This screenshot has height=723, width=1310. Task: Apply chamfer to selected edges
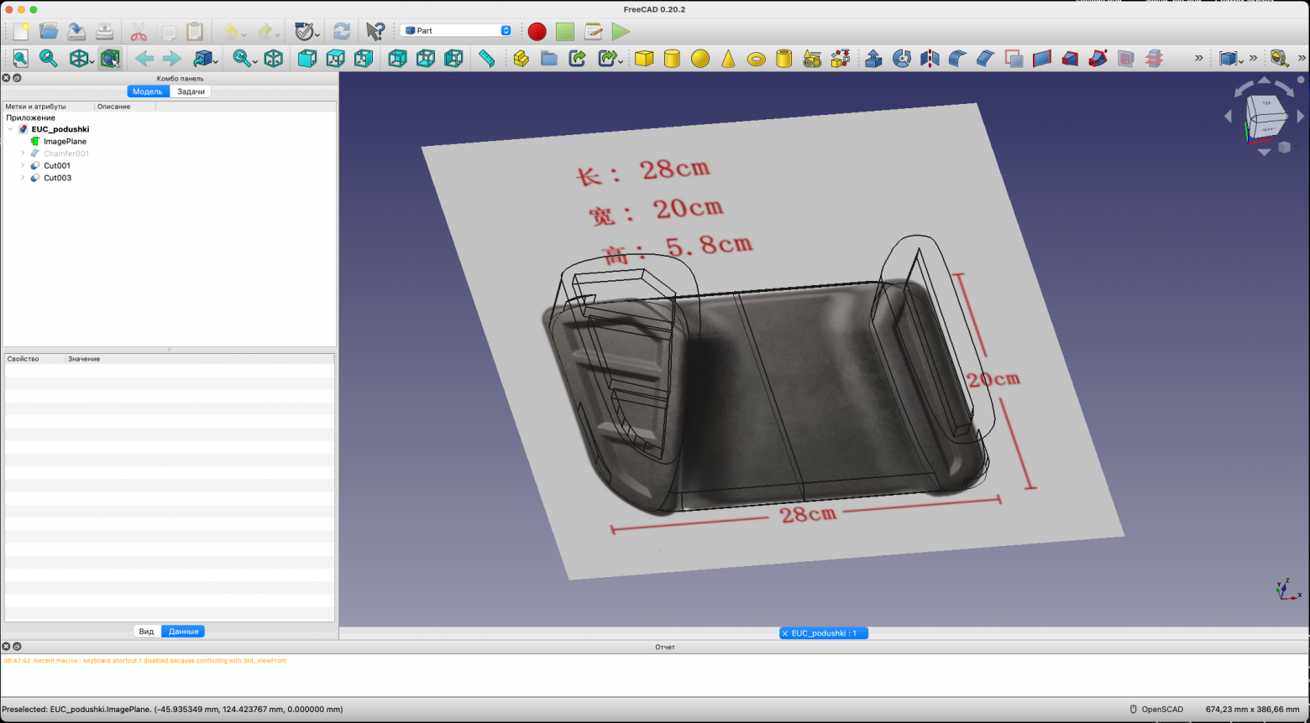(986, 58)
